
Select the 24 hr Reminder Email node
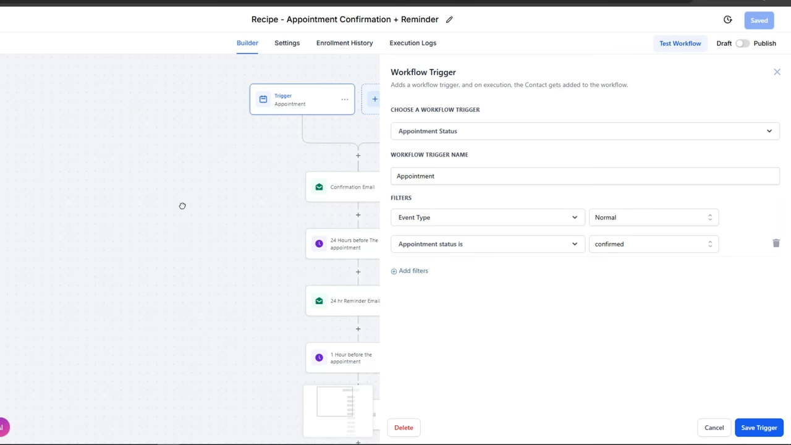click(343, 301)
